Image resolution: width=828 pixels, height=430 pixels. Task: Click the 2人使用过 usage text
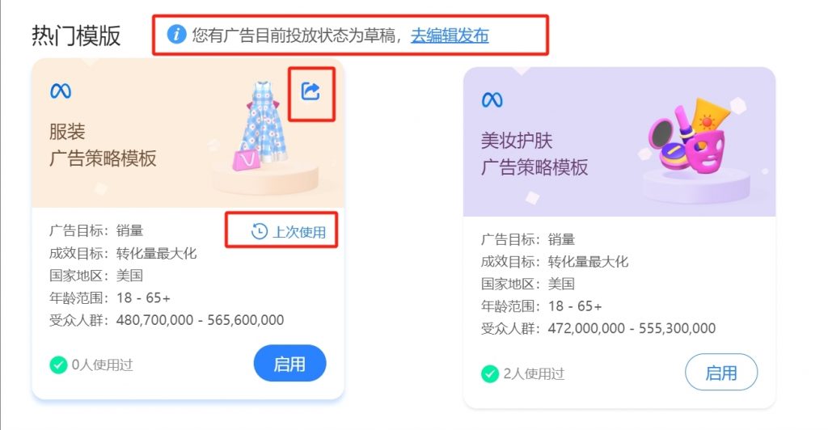[534, 373]
